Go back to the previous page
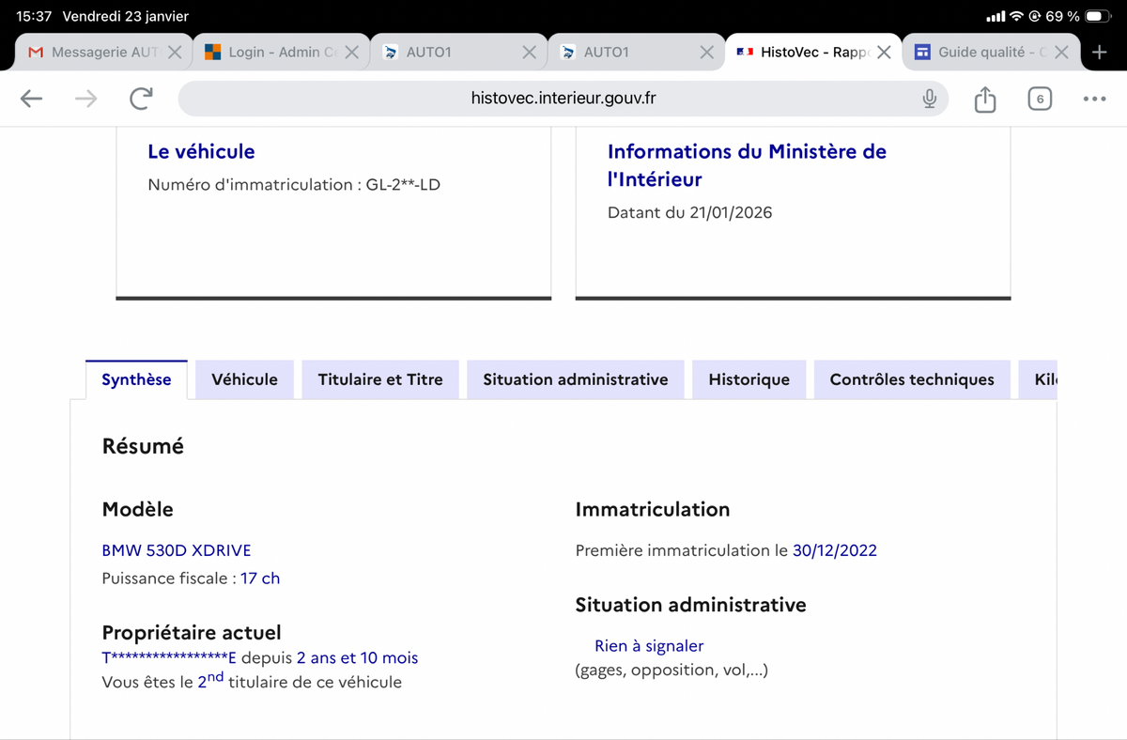 (31, 99)
